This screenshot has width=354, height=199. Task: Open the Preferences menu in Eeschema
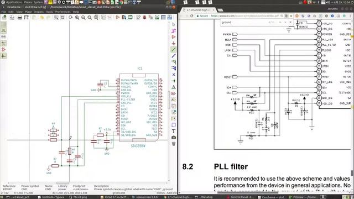click(63, 12)
